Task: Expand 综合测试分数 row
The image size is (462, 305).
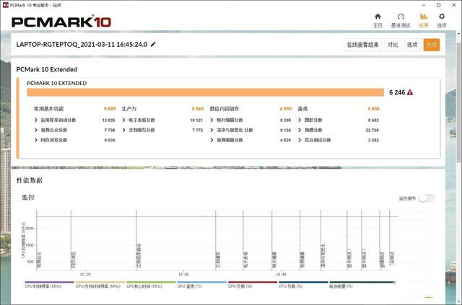Action: pos(300,140)
